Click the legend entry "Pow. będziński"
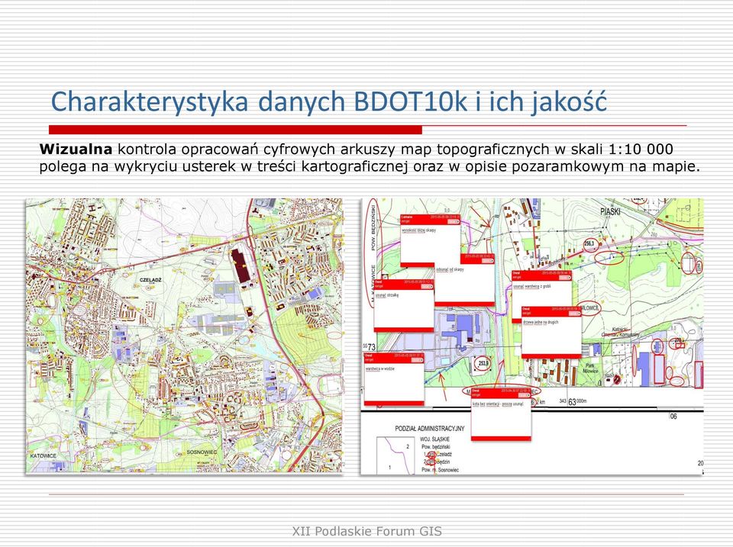The width and height of the screenshot is (733, 547). pyautogui.click(x=437, y=446)
